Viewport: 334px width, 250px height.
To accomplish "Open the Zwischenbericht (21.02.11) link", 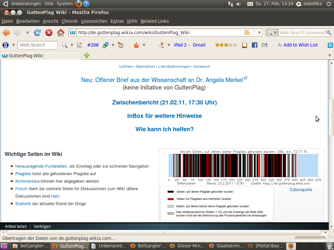I will point(164,103).
